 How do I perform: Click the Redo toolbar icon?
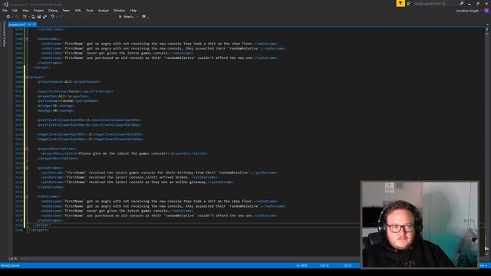[x=61, y=17]
